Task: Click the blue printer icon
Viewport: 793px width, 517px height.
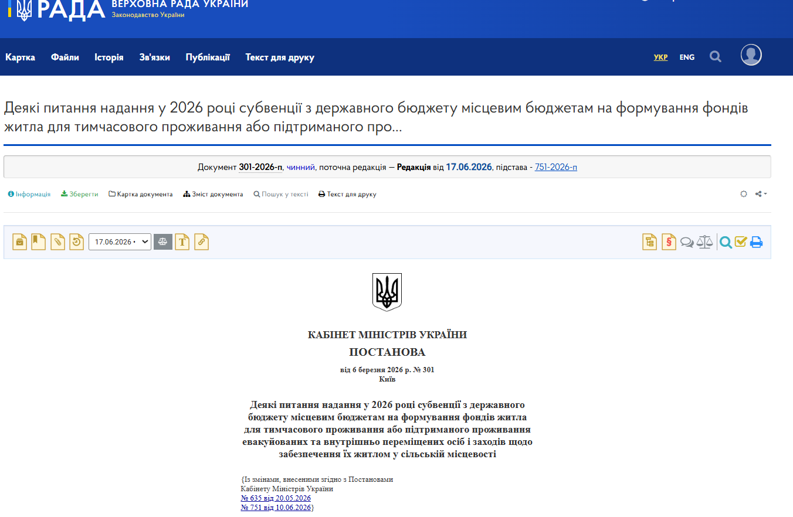Action: click(x=756, y=242)
